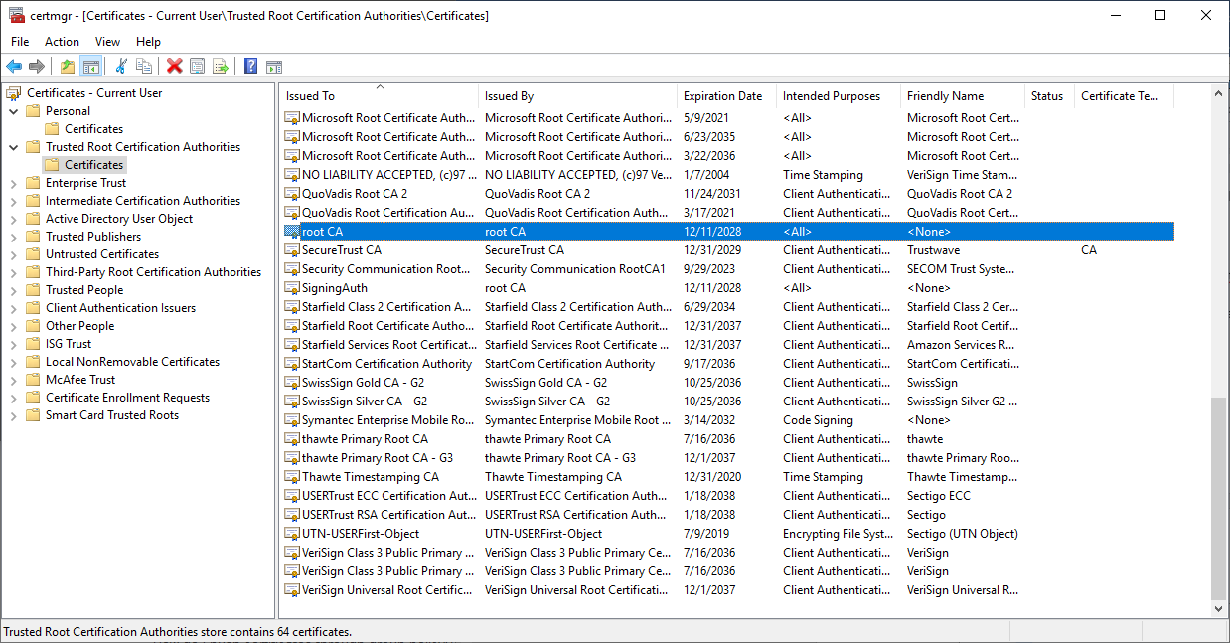
Task: Click the blue Help question mark icon
Action: tap(250, 67)
